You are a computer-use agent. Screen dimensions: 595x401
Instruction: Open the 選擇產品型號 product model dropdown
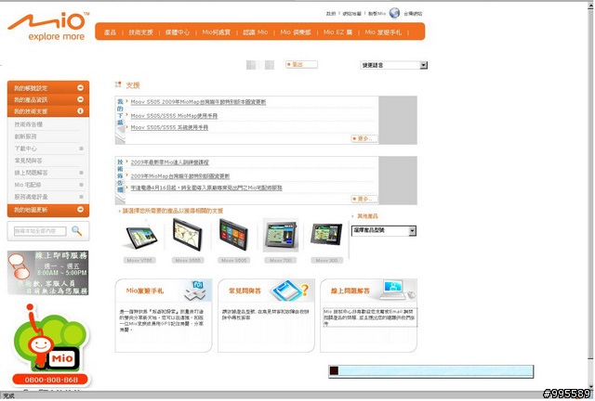pos(384,230)
